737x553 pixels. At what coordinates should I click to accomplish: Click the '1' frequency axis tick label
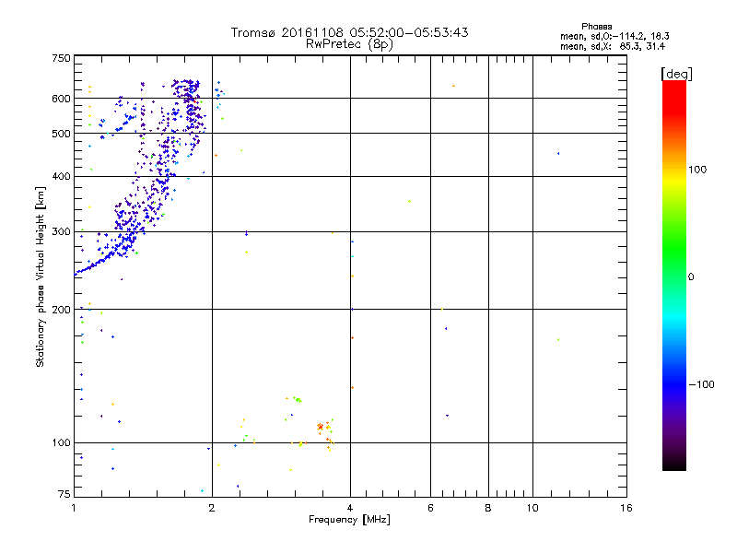74,508
